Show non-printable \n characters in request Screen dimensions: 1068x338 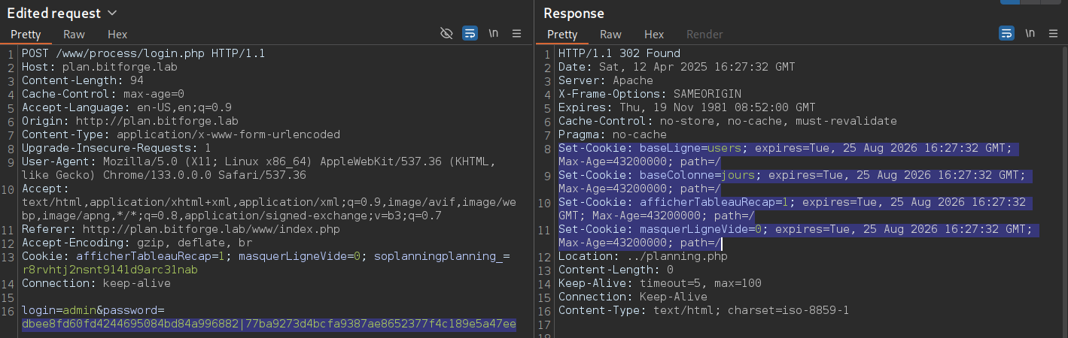[494, 33]
